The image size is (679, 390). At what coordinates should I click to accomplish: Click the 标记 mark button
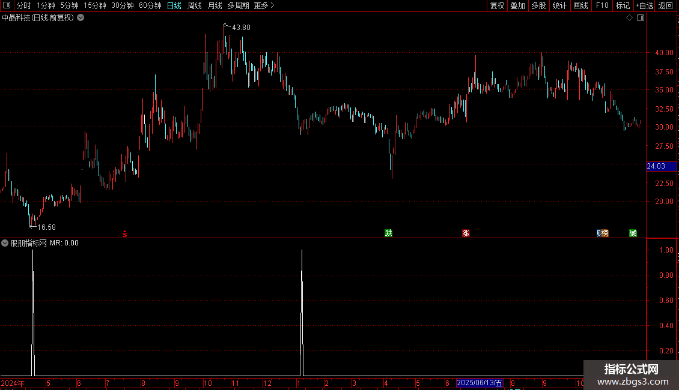(623, 5)
